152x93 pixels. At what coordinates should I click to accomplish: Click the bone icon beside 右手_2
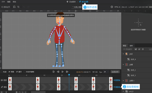pyautogui.click(x=129, y=70)
